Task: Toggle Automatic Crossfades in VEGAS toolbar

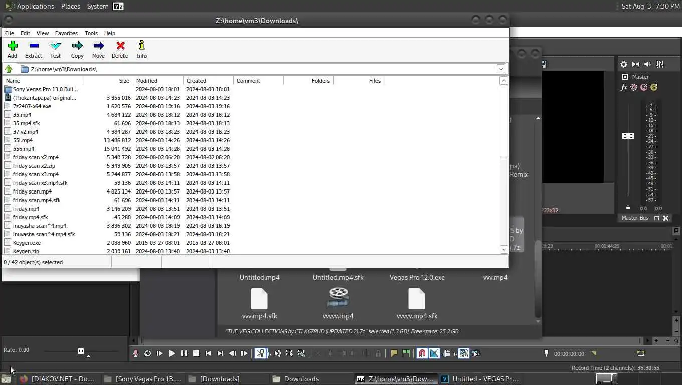Action: 434,353
